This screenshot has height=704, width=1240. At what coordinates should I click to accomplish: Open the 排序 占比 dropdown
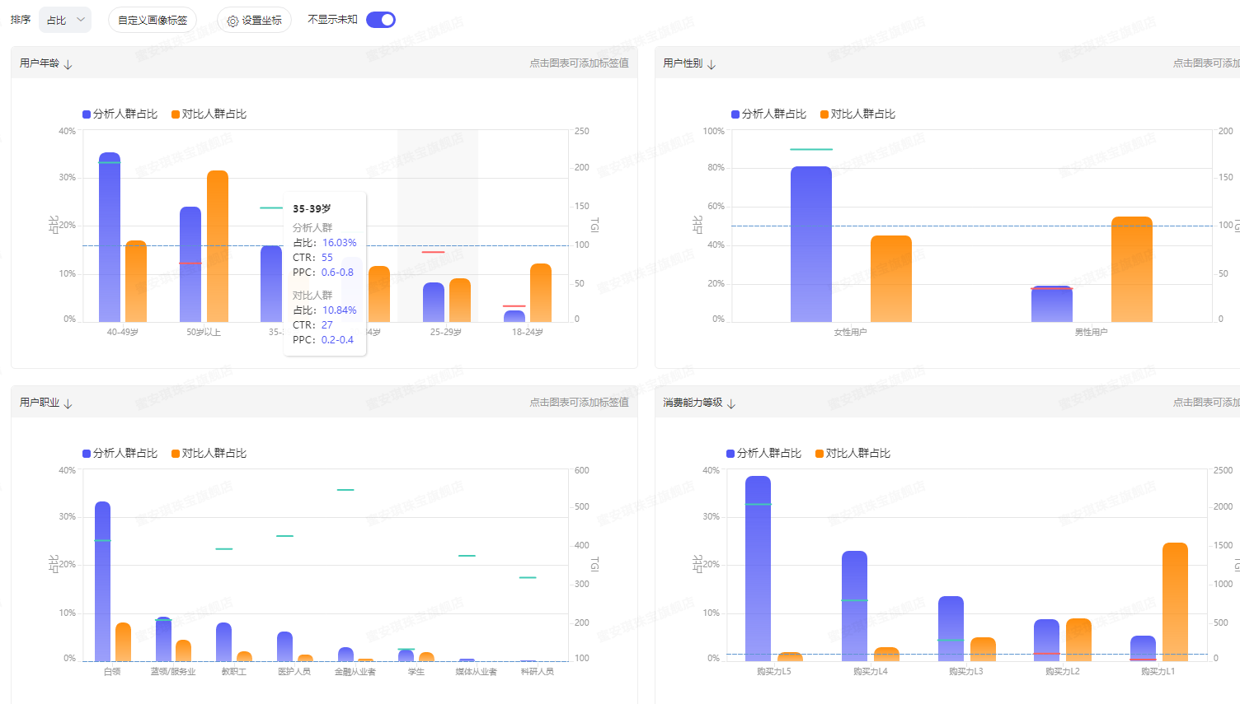[65, 20]
